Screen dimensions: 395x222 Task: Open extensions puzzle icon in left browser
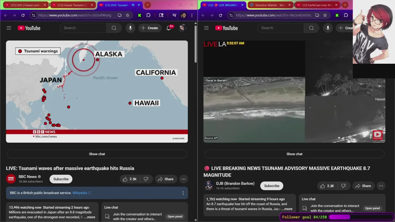click(x=148, y=15)
